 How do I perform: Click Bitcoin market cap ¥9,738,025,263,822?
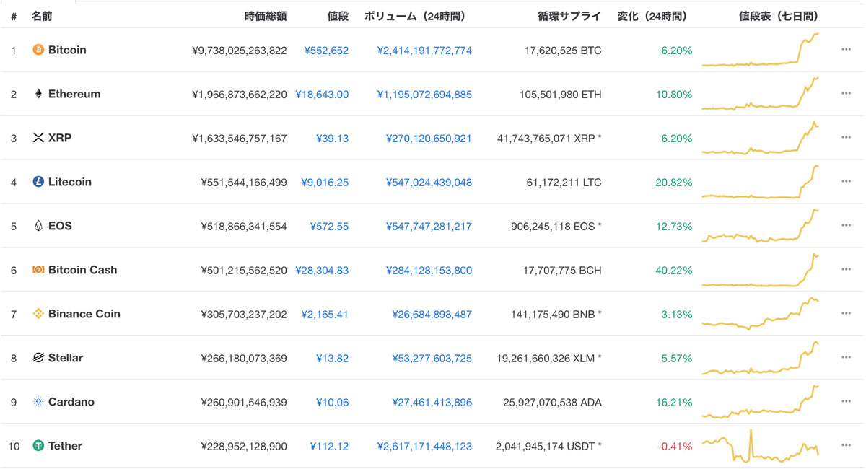coord(240,51)
